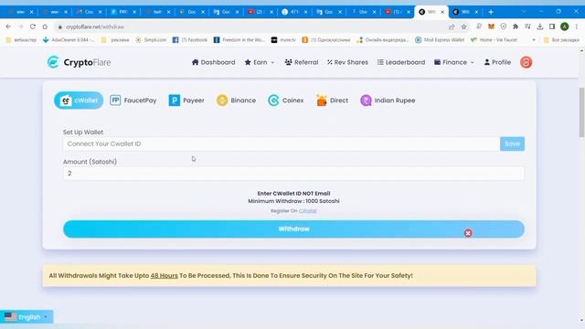Select the Coinex withdrawal method
Image resolution: width=585 pixels, height=329 pixels.
(x=286, y=101)
